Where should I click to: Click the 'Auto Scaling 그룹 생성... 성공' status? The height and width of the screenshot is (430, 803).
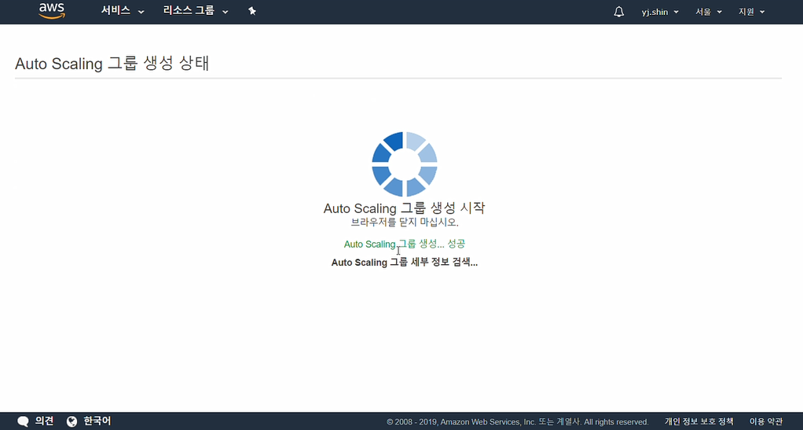405,244
